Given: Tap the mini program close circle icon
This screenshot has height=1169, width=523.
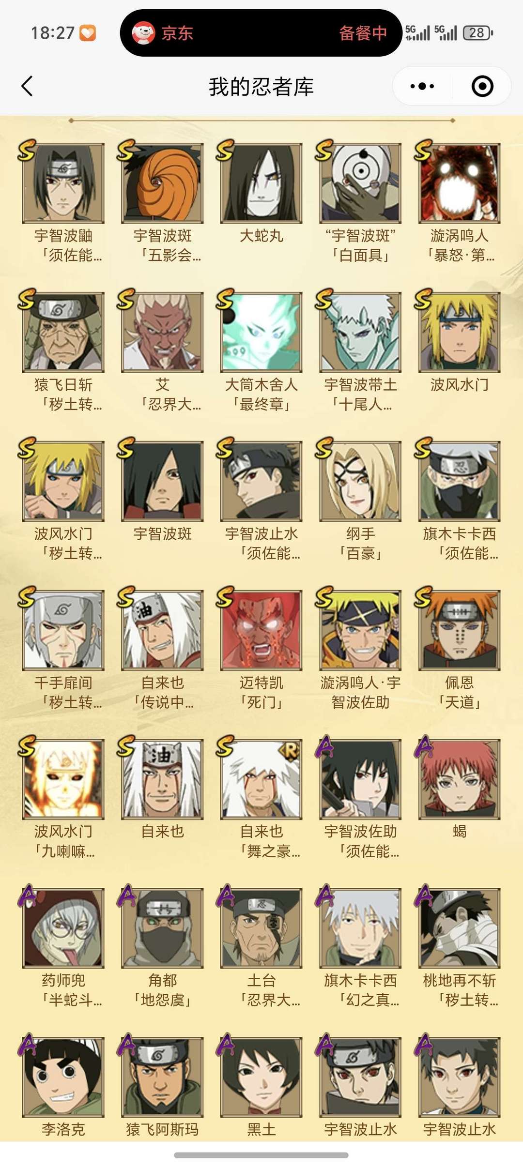Looking at the screenshot, I should [482, 86].
